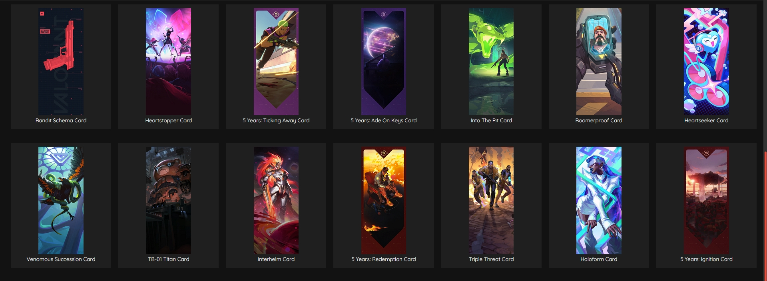The width and height of the screenshot is (767, 281).
Task: Select the Into The Pit Card artwork
Action: pyautogui.click(x=491, y=62)
